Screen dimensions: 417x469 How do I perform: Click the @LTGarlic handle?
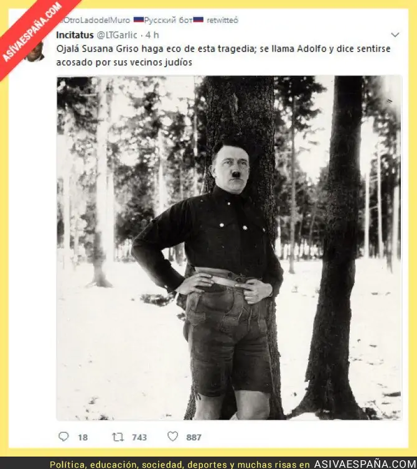[117, 35]
